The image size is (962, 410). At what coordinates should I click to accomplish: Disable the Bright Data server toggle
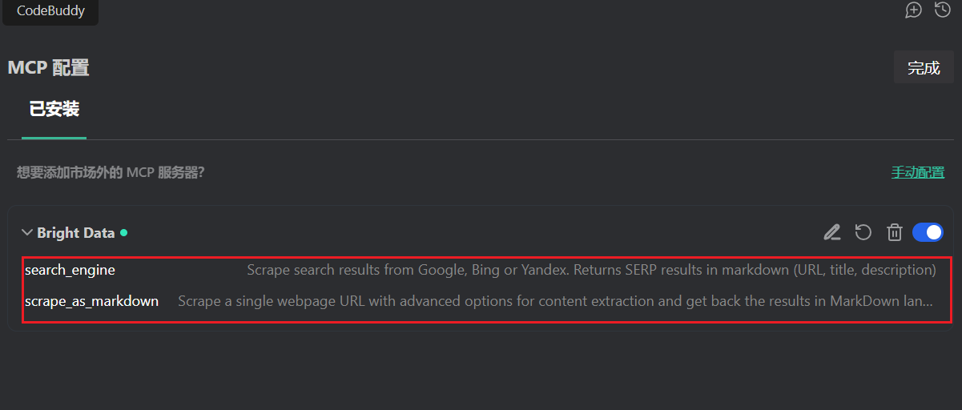pyautogui.click(x=928, y=232)
